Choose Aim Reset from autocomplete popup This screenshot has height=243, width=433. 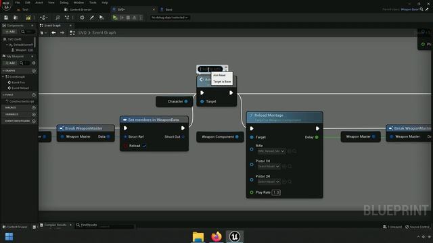219,75
